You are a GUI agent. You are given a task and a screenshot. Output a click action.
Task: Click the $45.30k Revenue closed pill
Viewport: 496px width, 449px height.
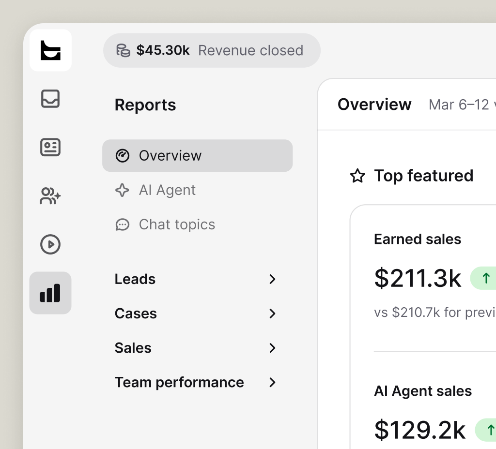(x=212, y=50)
